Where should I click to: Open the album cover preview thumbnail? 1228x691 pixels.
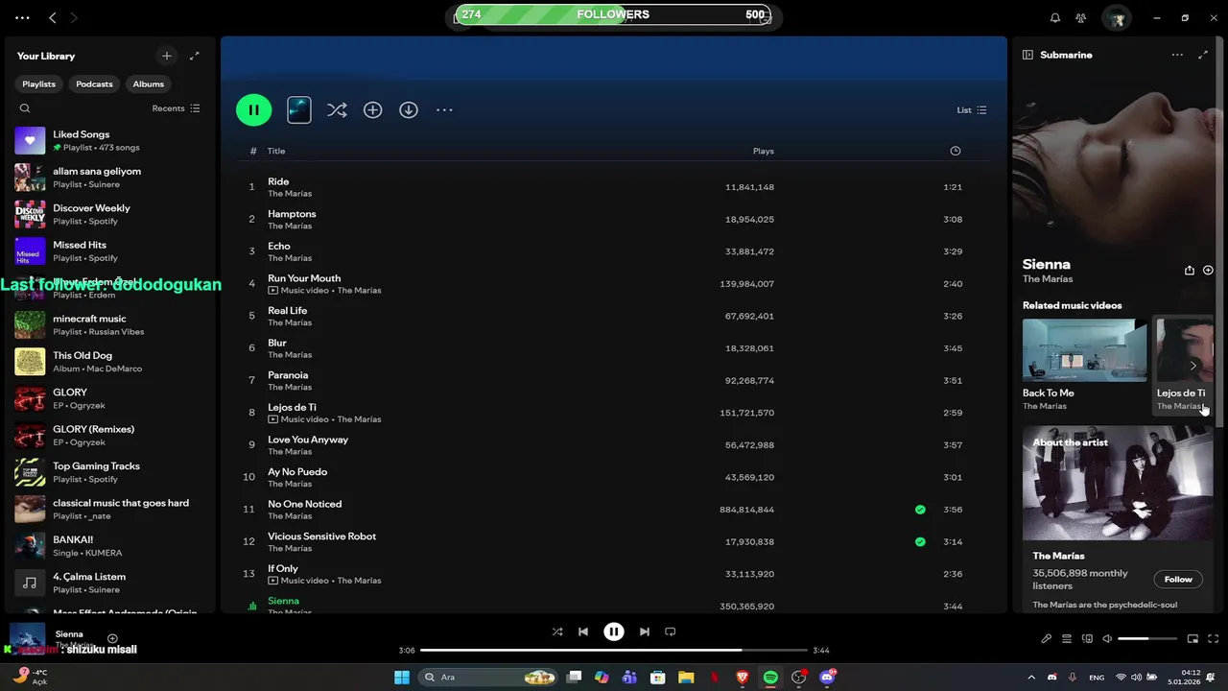point(299,109)
